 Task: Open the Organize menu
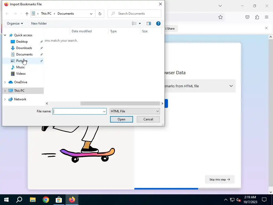(15, 23)
